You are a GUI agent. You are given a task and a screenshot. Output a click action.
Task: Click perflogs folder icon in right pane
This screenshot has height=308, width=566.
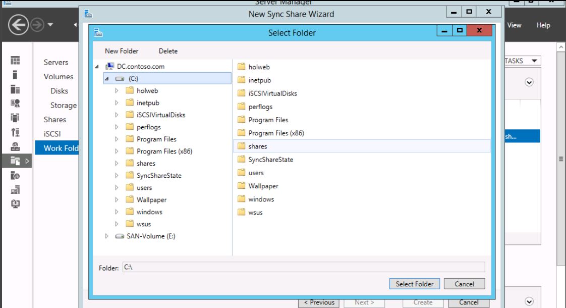242,106
